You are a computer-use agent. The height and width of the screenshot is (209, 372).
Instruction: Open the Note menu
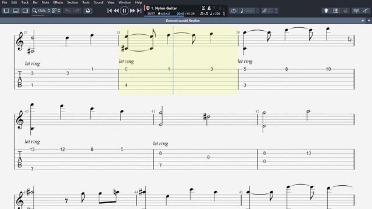click(45, 2)
